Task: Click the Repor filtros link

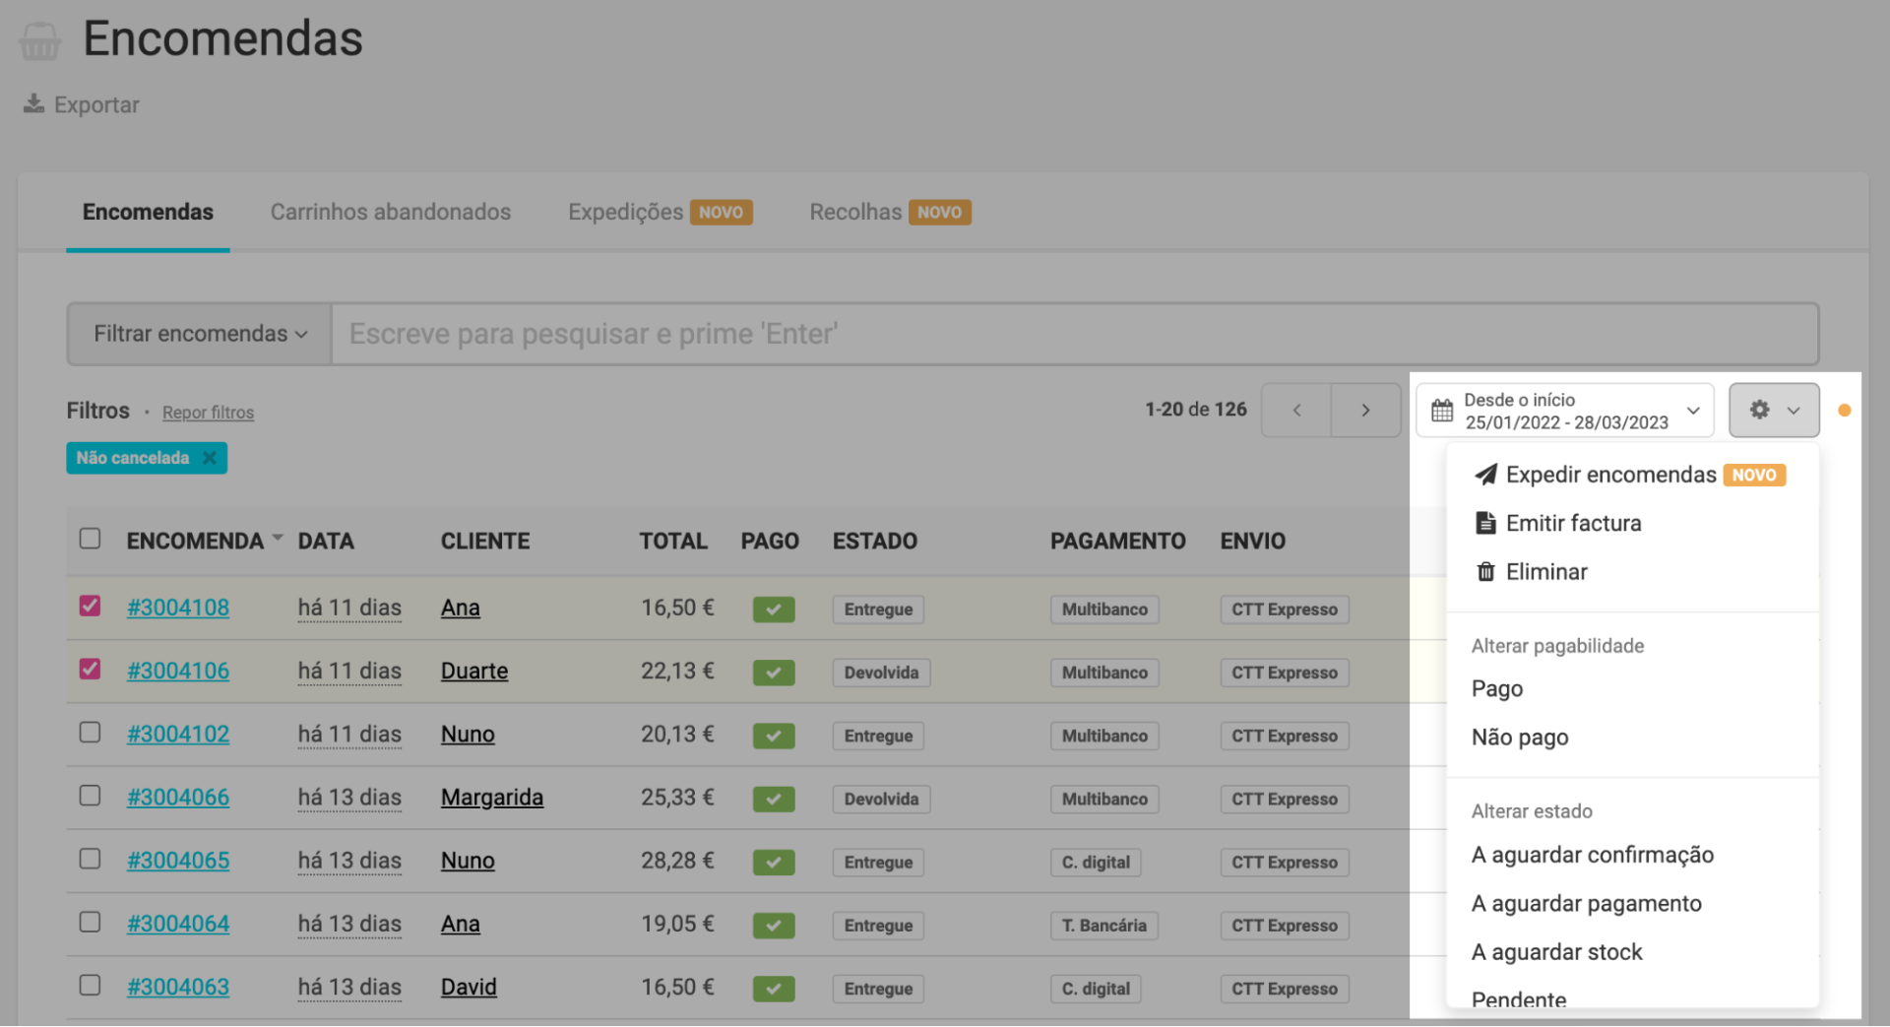Action: [208, 413]
